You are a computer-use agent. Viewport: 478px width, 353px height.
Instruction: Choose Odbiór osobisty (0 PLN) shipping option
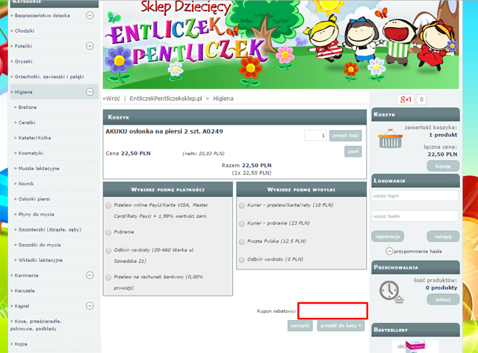point(241,260)
